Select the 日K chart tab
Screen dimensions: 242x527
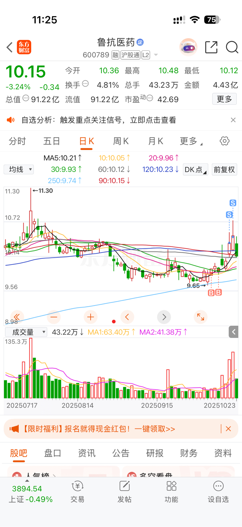click(86, 141)
